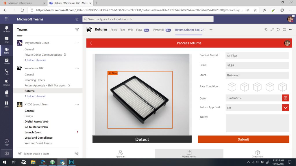Rate condition with the fifth box icon
Image resolution: width=296 pixels, height=166 pixels.
pos(282,87)
